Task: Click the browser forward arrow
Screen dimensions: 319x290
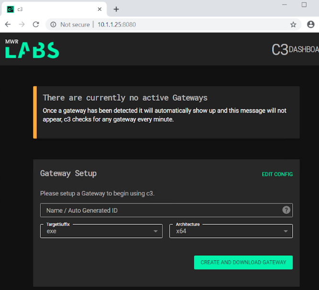Action: [x=22, y=24]
